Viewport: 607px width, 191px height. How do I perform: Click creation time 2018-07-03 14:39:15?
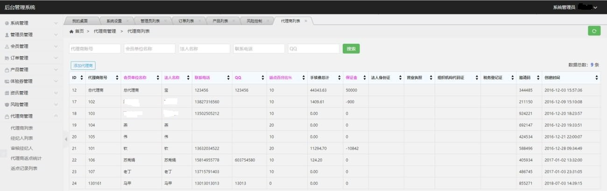(563, 183)
